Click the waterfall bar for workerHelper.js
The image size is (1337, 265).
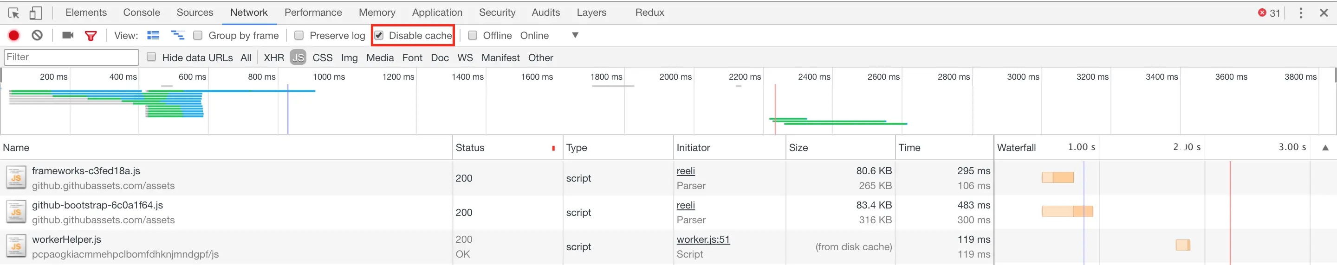[1183, 245]
